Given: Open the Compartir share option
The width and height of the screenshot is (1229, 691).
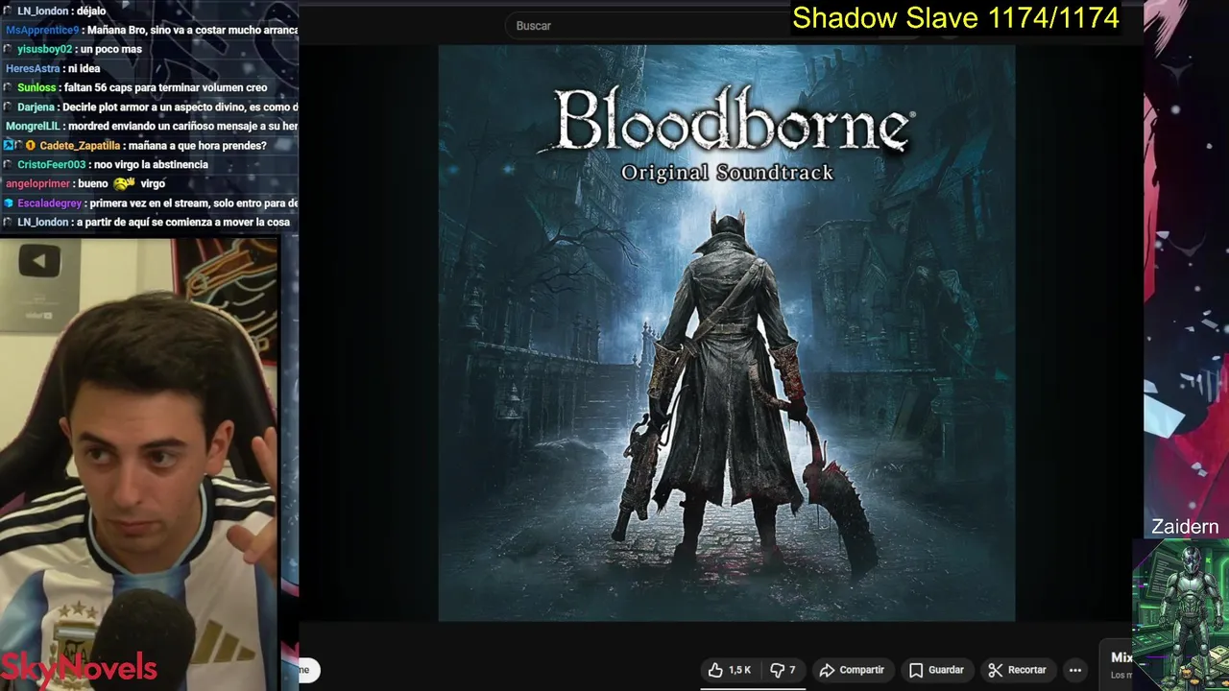Looking at the screenshot, I should click(x=852, y=670).
